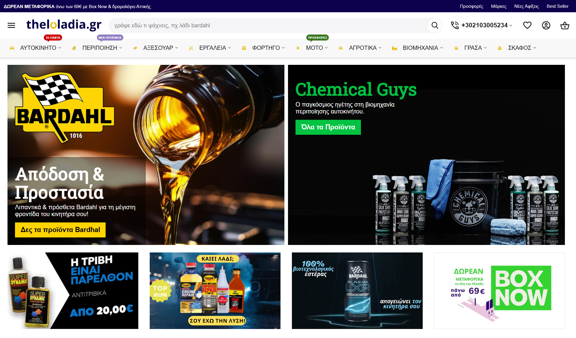
Task: Click the green Όλα τα Προϊόντα button
Action: coord(328,127)
